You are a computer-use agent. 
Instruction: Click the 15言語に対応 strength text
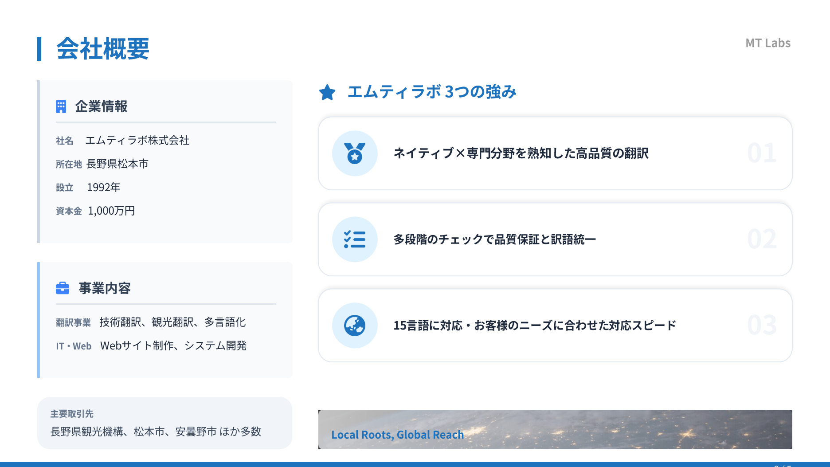(x=534, y=326)
